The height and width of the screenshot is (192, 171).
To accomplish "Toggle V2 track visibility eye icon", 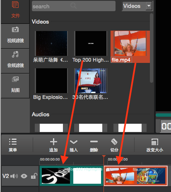I will tap(24, 176).
